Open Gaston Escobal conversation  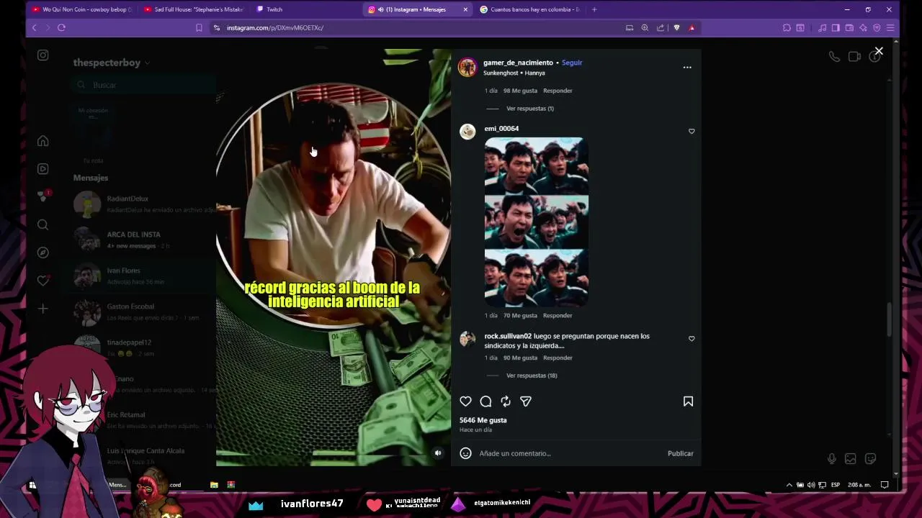(x=144, y=312)
